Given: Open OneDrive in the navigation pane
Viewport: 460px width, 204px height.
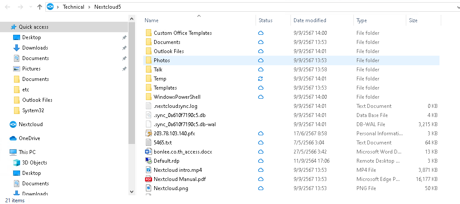Looking at the screenshot, I should tap(29, 138).
